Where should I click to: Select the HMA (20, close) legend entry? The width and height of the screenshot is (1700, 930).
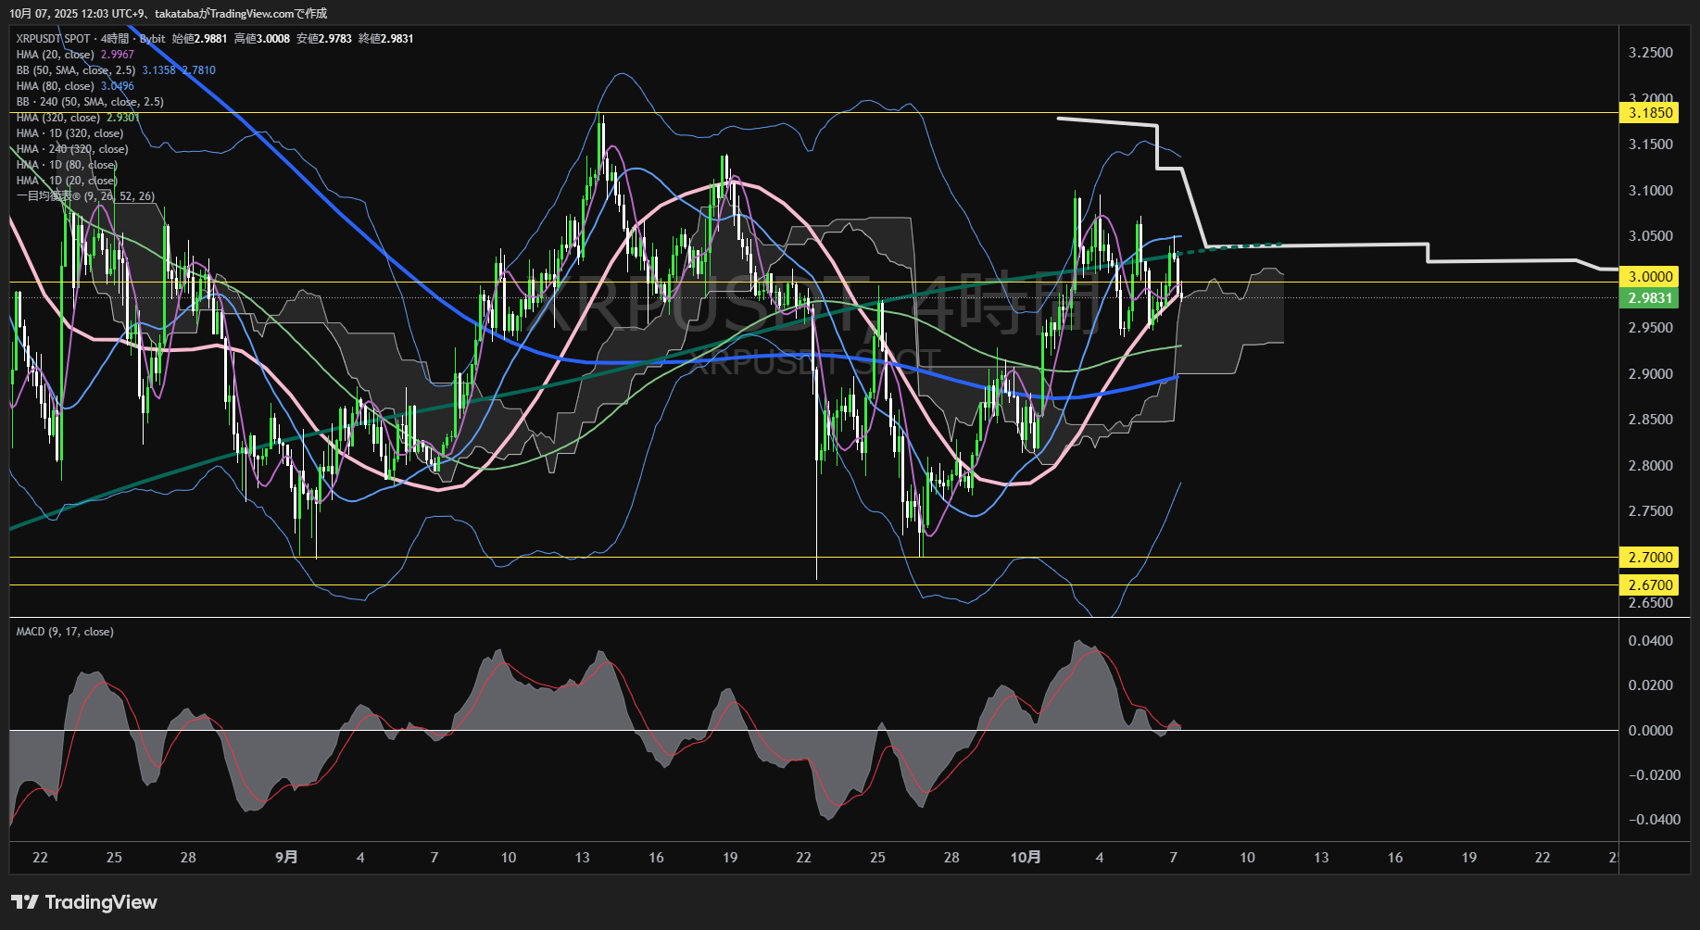(56, 55)
